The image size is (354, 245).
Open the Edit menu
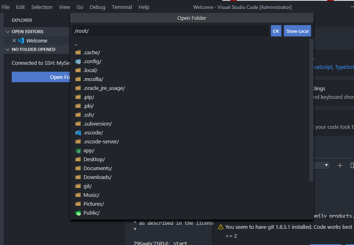click(20, 7)
